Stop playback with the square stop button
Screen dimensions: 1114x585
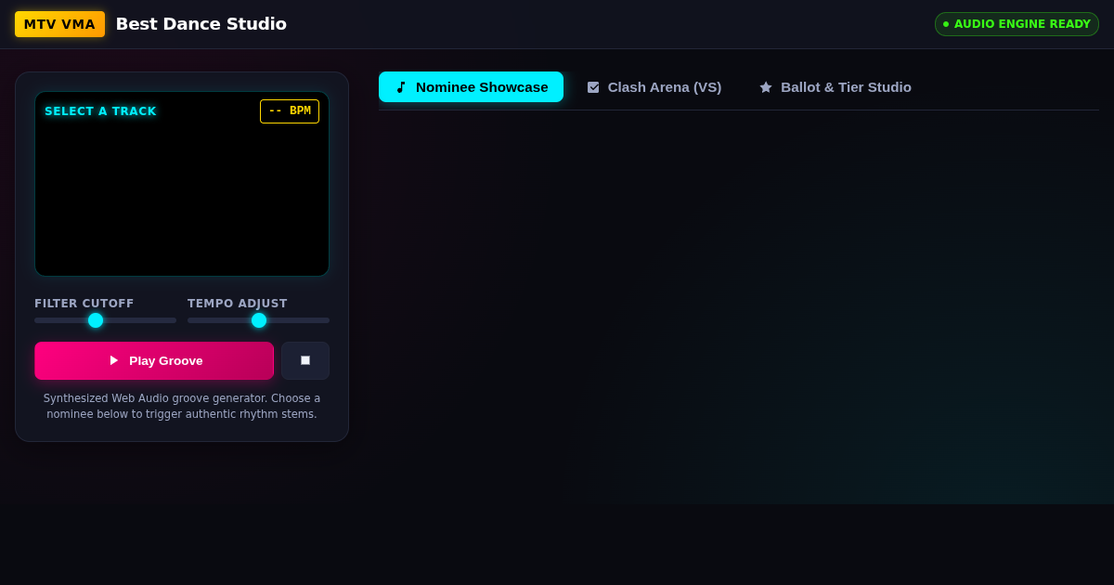[x=305, y=360]
